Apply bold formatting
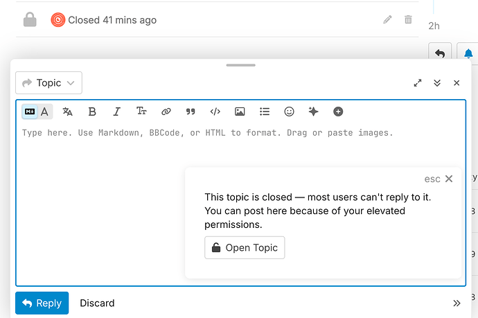 [x=92, y=112]
